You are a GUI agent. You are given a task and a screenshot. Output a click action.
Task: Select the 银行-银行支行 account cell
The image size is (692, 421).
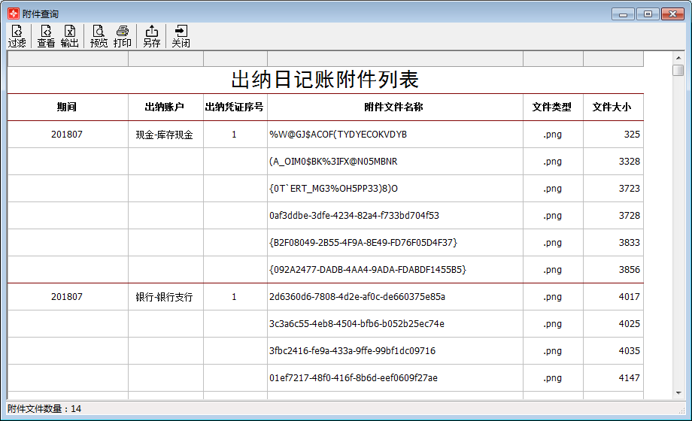click(x=165, y=297)
